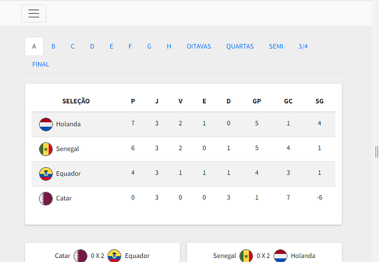Click Holanda flag in match result card
Viewport: 379px width, 262px height.
280,256
